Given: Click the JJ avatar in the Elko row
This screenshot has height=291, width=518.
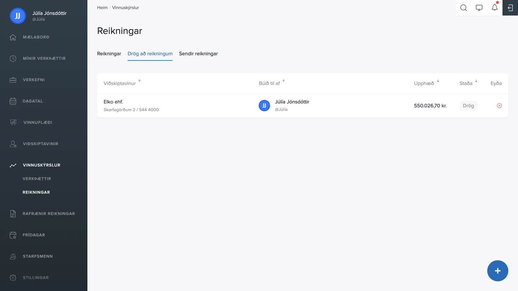Looking at the screenshot, I should click(x=264, y=105).
